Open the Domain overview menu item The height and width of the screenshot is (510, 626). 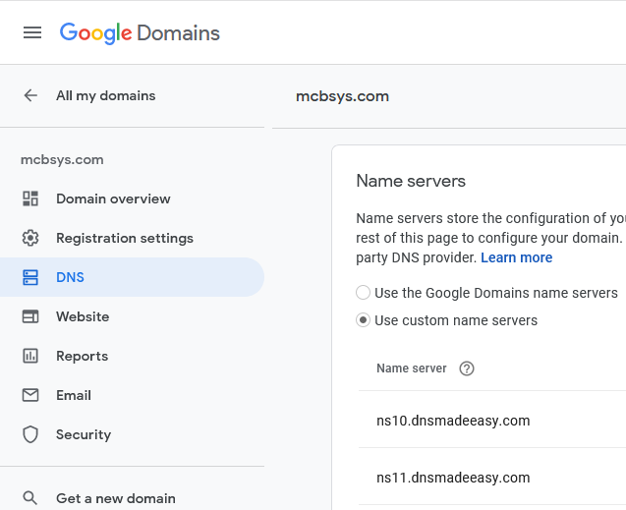(132, 198)
